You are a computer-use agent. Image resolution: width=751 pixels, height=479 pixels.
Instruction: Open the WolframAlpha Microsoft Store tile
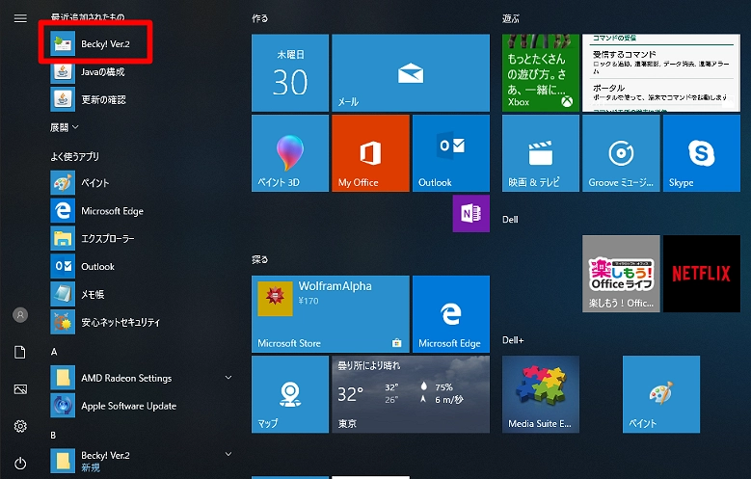330,314
